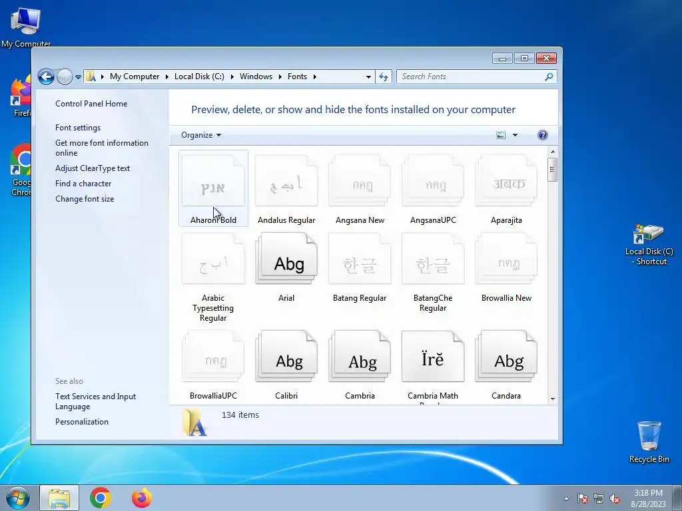Screen dimensions: 682x511
Task: Click the search magnifier icon
Action: pyautogui.click(x=549, y=77)
